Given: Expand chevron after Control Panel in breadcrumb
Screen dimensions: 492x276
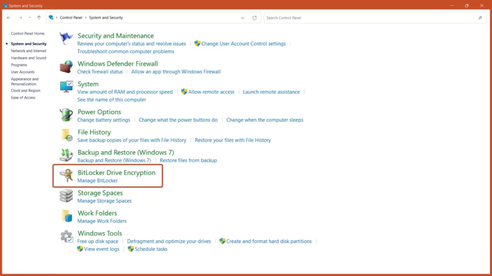Looking at the screenshot, I should [85, 18].
